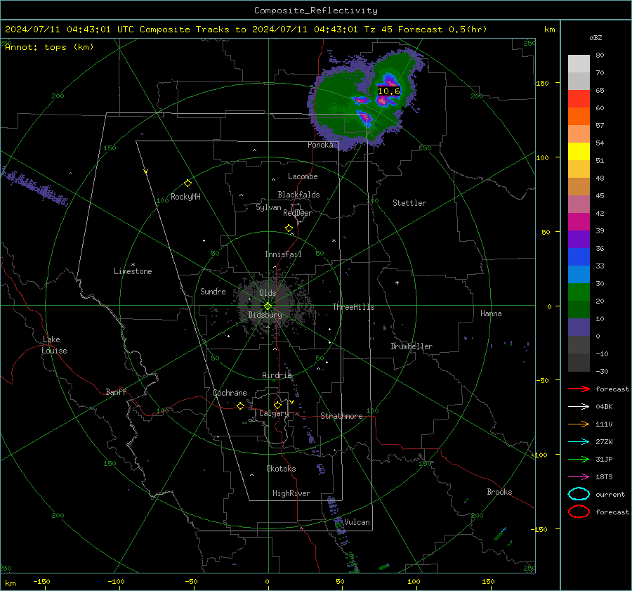Click the 57 value on the dBZ scale
Screen dimensions: 632x591
click(600, 126)
